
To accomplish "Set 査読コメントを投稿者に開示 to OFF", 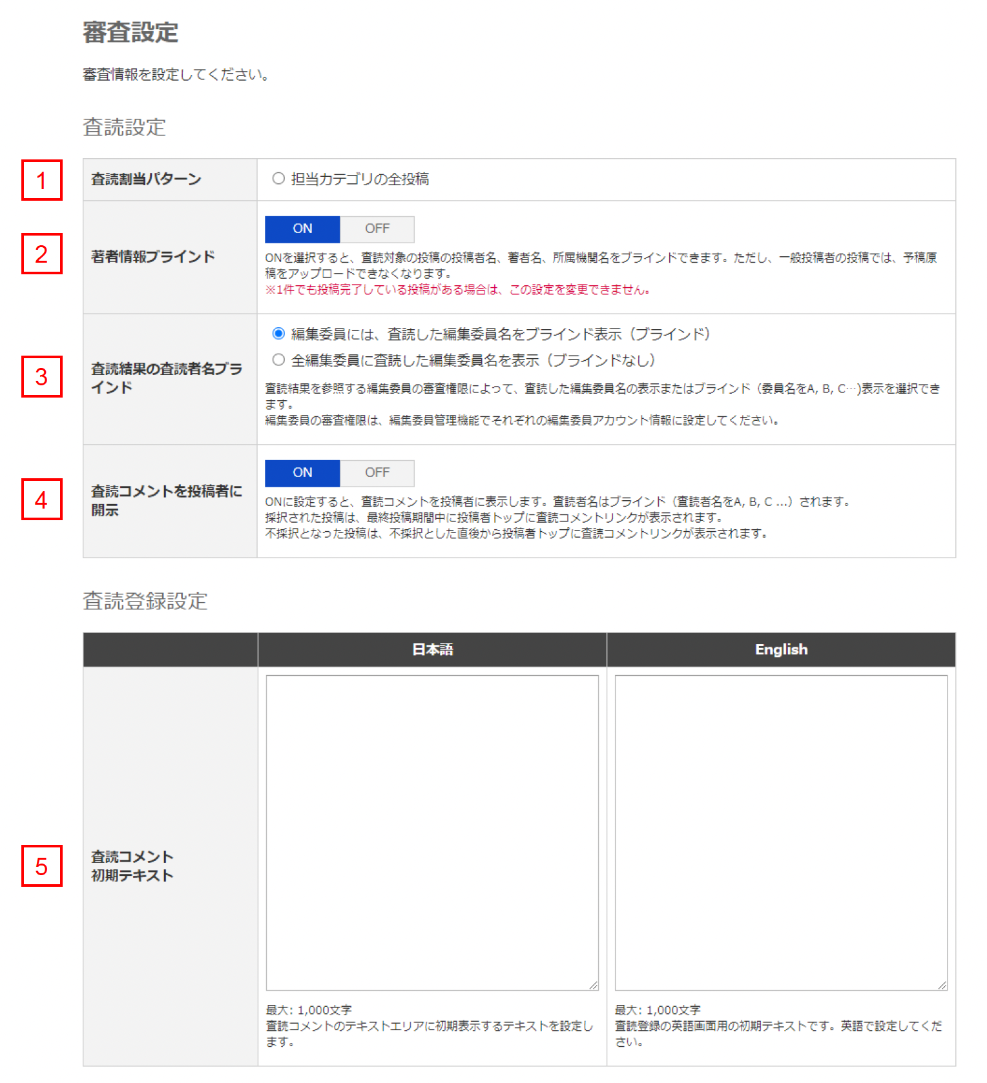I will pos(377,473).
